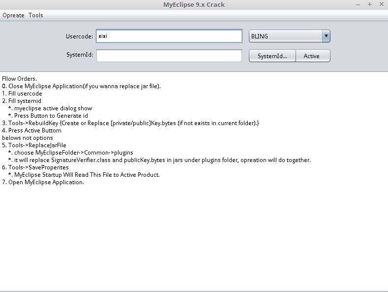Viewport: 388px width, 292px height.
Task: Click 'MyEclipse Startup Will Read This File' line
Action: pos(84,175)
